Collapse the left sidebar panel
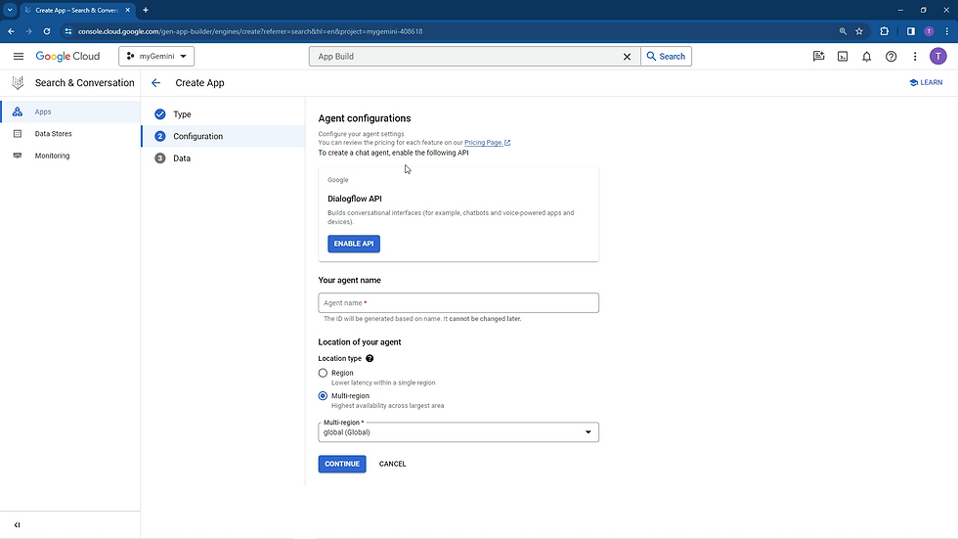The width and height of the screenshot is (958, 539). pos(18,525)
